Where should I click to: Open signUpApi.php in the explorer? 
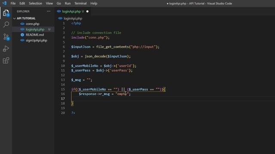pyautogui.click(x=37, y=40)
